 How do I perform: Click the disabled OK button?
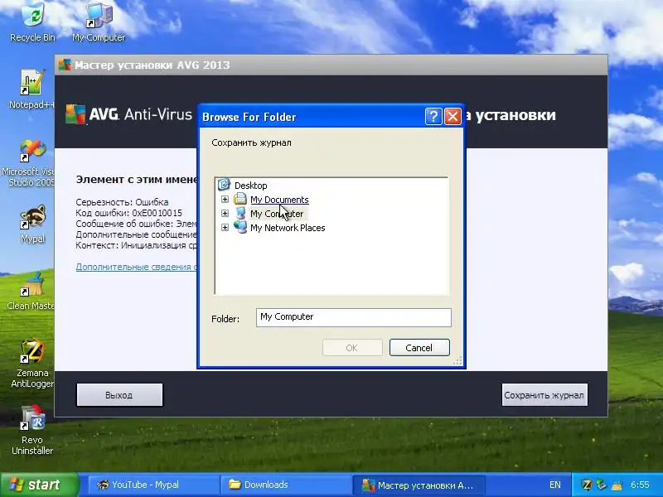tap(352, 348)
